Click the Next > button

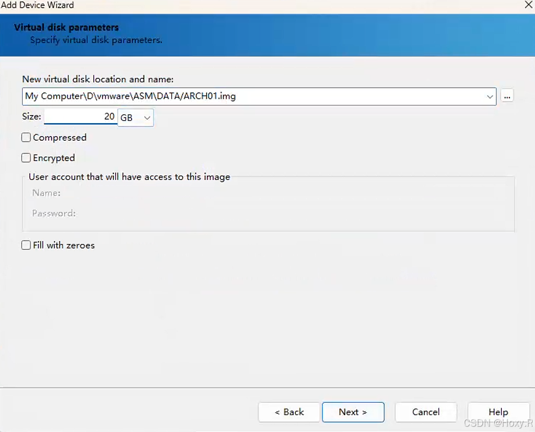(353, 412)
